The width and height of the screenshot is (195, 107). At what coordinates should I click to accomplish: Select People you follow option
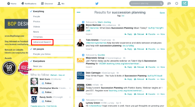[x=51, y=54]
